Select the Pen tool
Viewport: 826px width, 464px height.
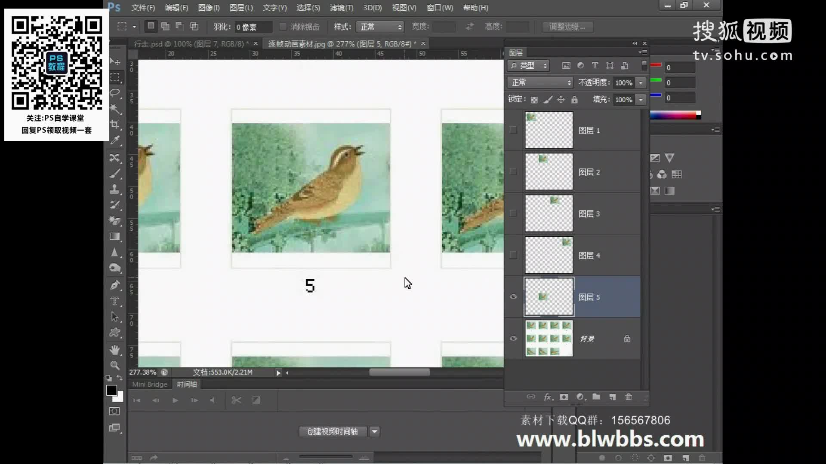115,285
